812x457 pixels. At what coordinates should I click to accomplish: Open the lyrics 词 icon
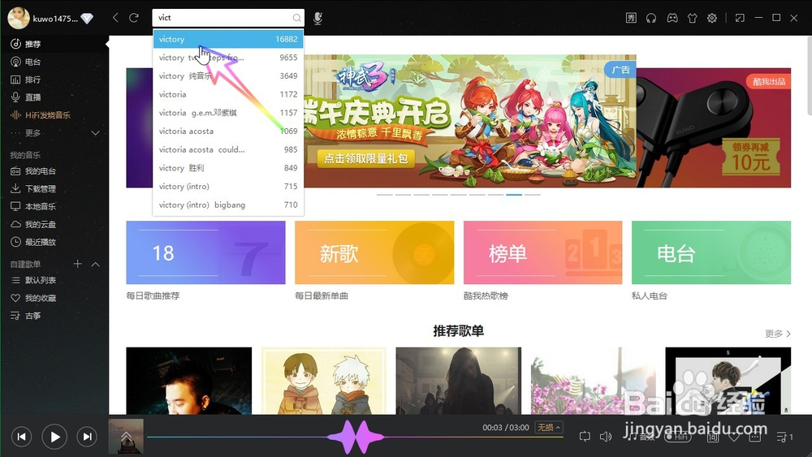click(713, 437)
